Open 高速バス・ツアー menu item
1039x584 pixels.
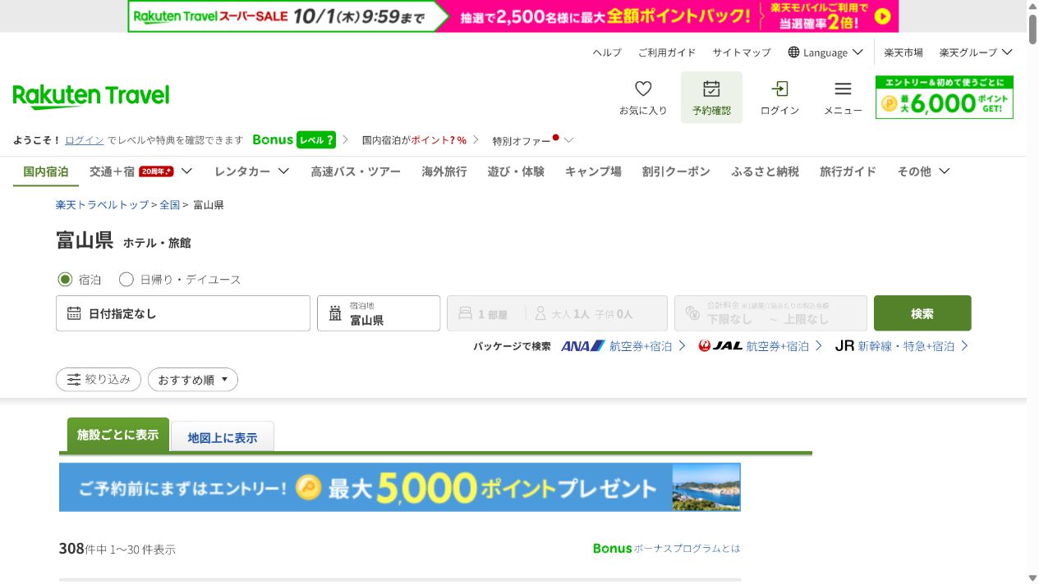(356, 171)
